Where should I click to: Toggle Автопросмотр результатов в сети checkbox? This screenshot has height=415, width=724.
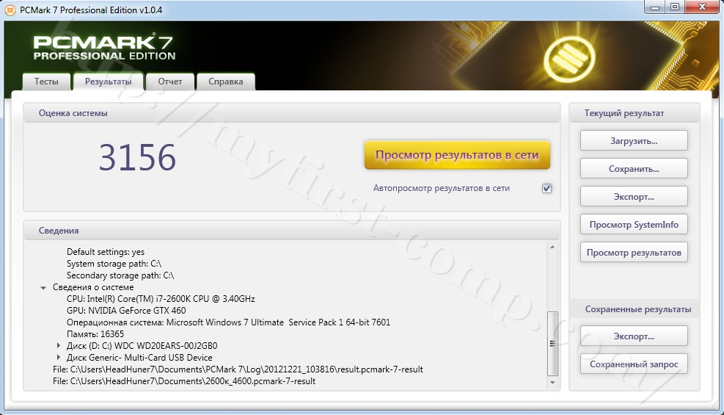546,188
